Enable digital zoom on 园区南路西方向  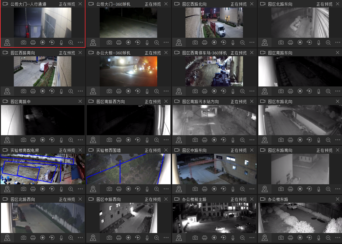tap(157, 140)
